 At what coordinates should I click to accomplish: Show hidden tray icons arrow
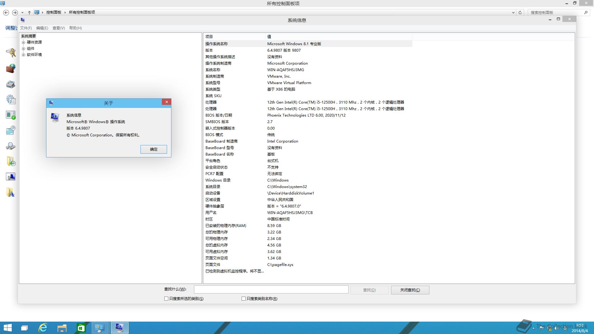pyautogui.click(x=534, y=328)
